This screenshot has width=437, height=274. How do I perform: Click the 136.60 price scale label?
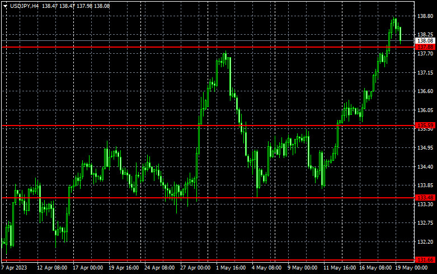[425, 91]
